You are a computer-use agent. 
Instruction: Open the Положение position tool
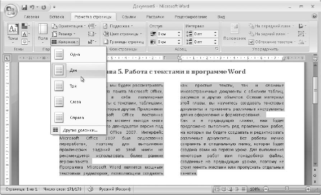pyautogui.click(x=235, y=33)
